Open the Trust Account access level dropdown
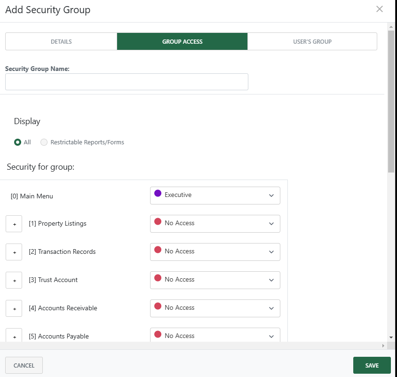 click(x=214, y=280)
